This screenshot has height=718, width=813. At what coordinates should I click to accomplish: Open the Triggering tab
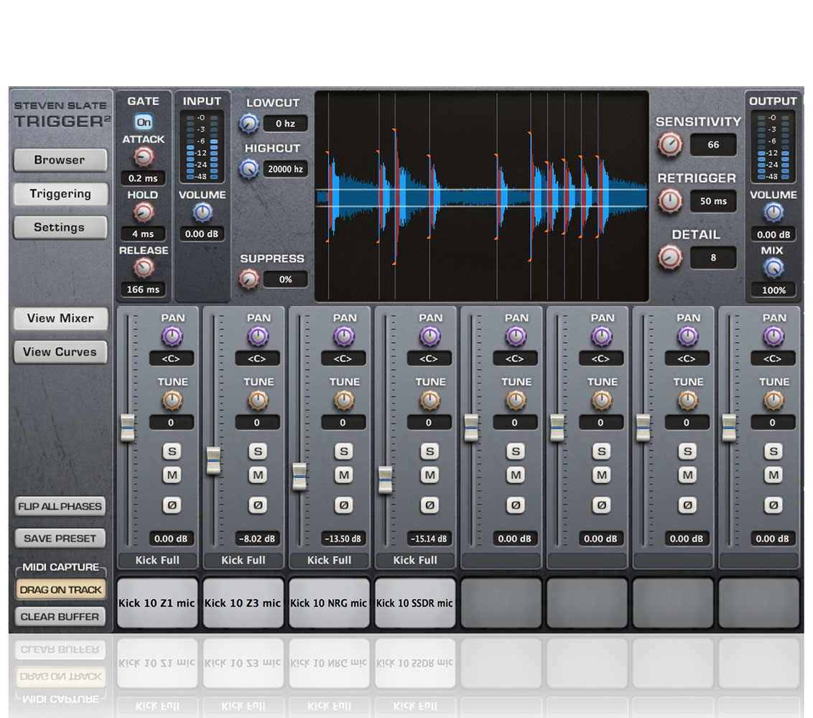[60, 193]
